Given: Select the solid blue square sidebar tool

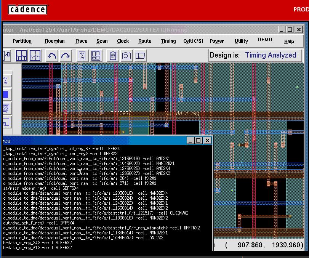Looking at the screenshot, I should 6,95.
